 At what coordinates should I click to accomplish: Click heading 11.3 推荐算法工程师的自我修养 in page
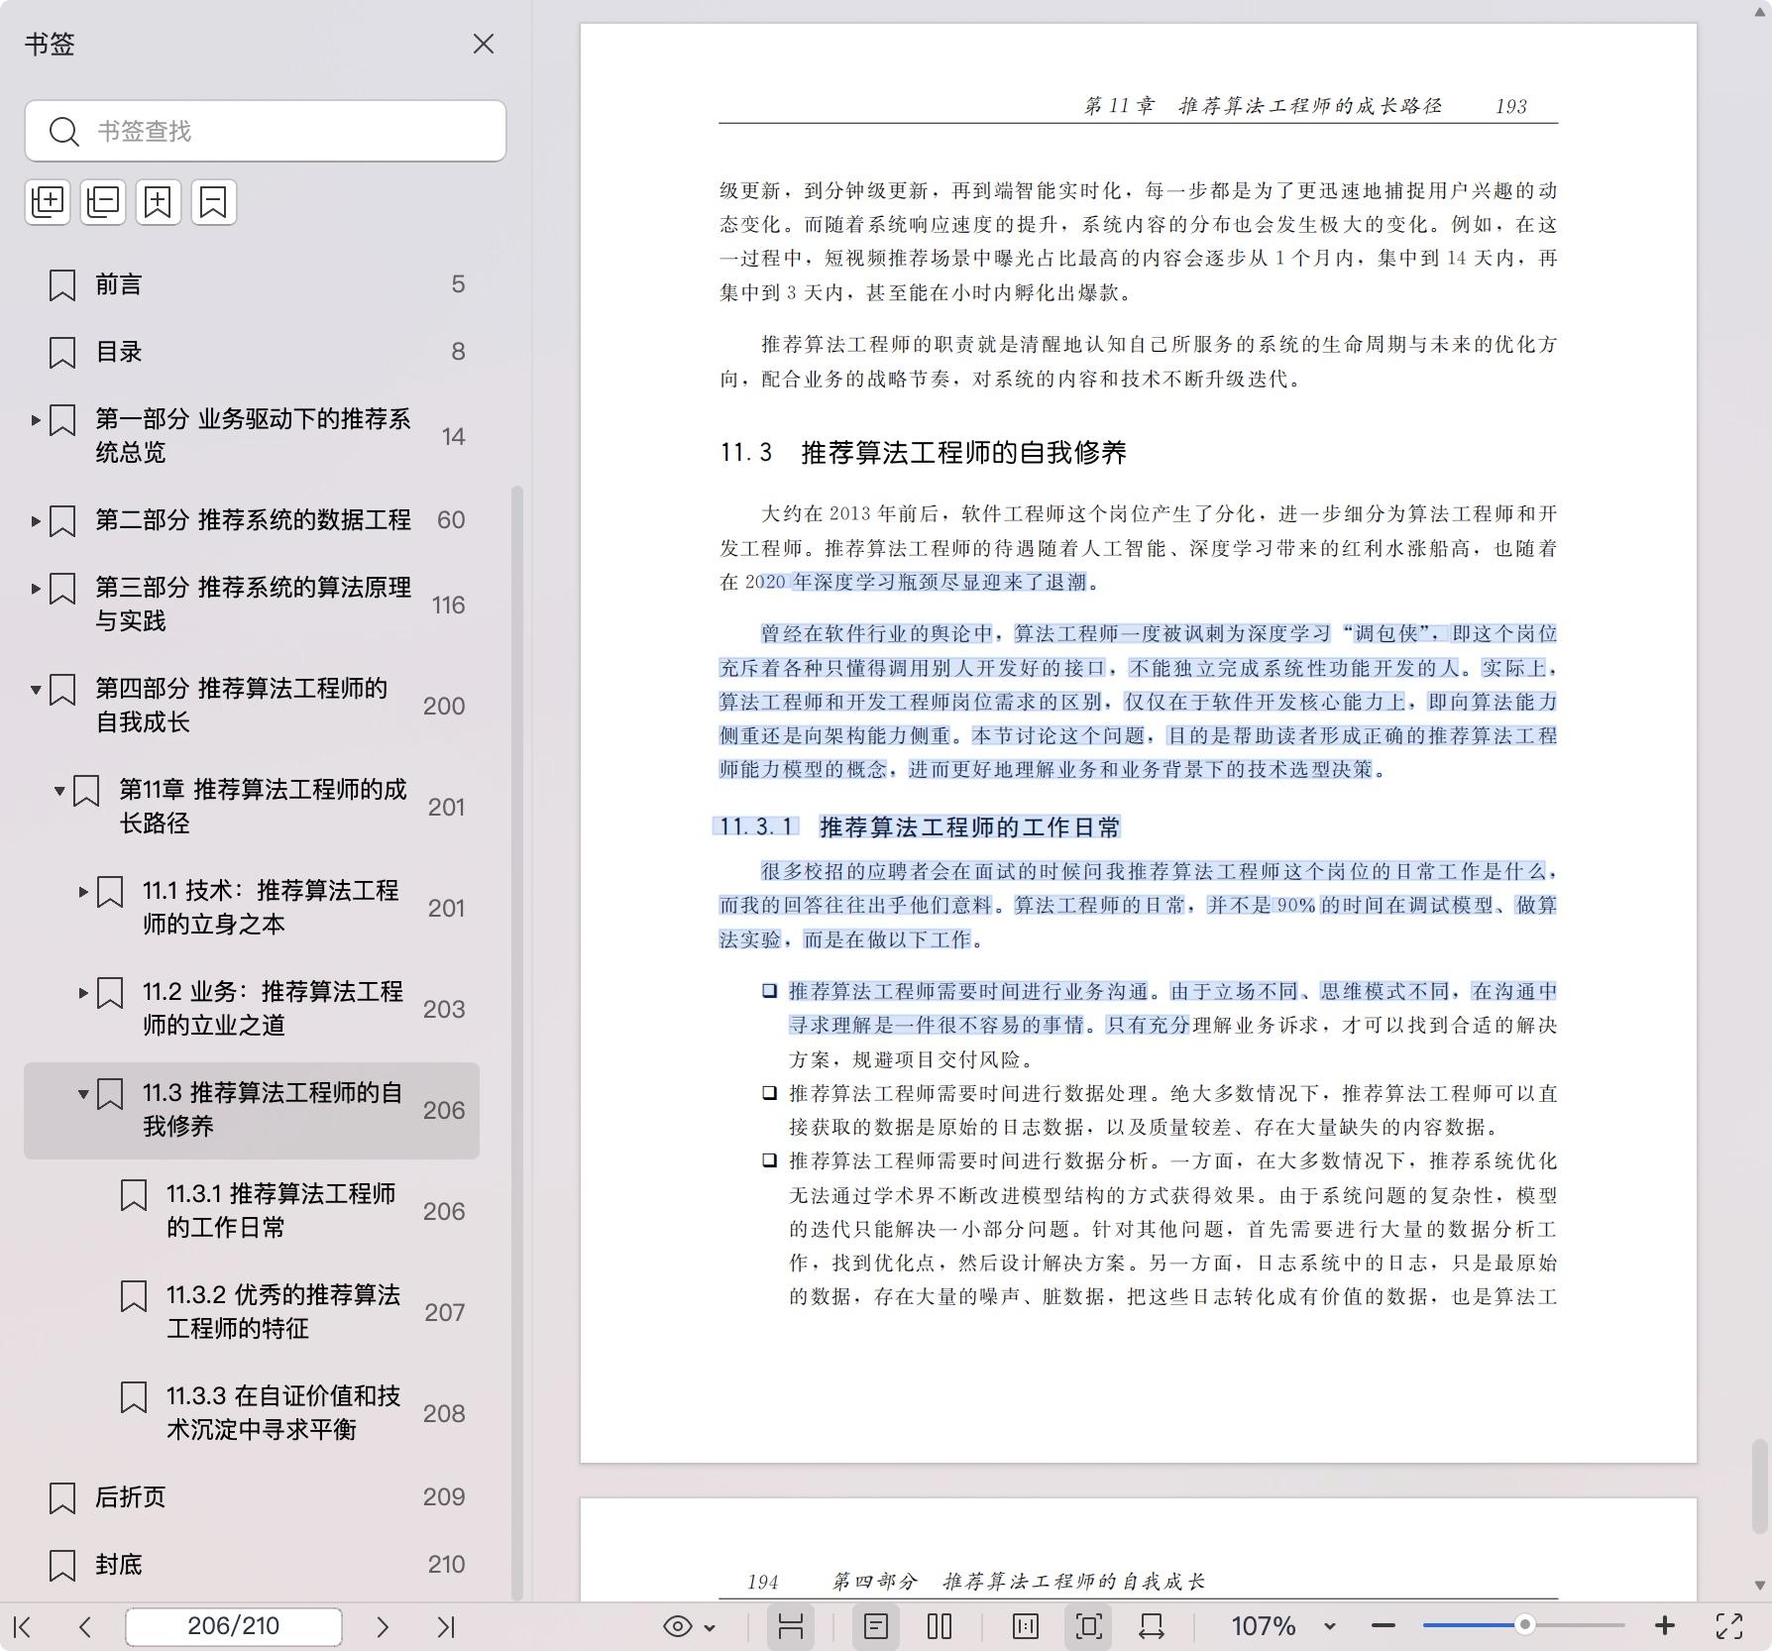(923, 453)
